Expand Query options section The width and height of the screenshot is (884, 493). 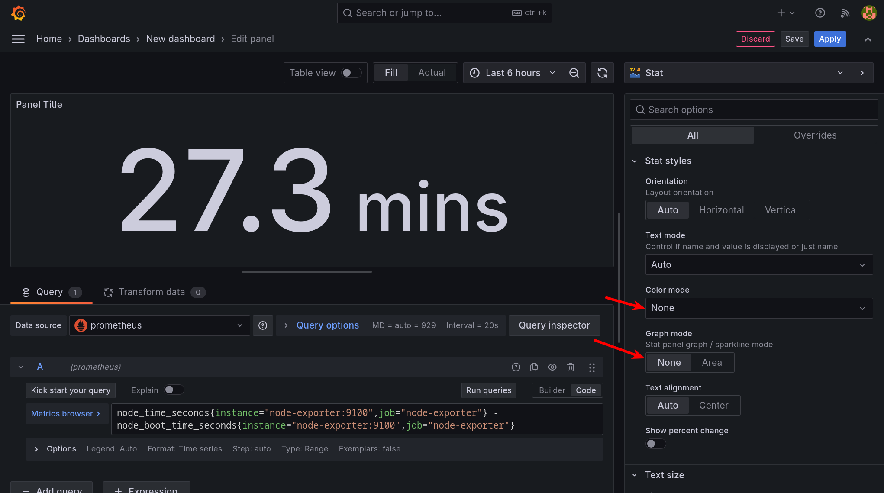[x=327, y=325]
